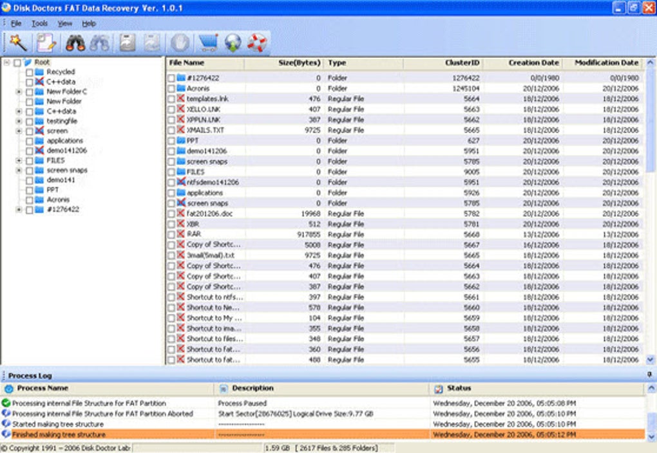657x453 pixels.
Task: Open the View menu
Action: [64, 23]
